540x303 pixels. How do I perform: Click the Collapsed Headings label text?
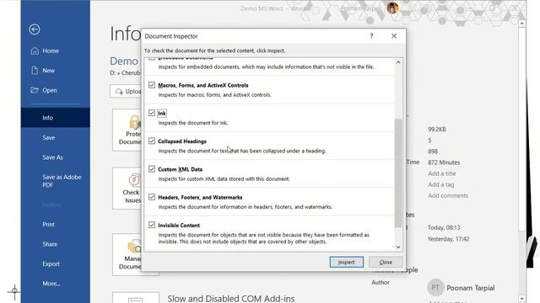(x=182, y=141)
